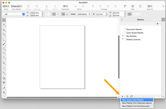Choose New empty Color Palette
The width and height of the screenshot is (166, 109).
coord(137,100)
